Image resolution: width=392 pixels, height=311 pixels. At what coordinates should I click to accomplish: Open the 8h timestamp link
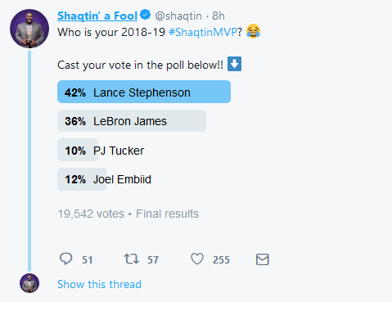(x=219, y=16)
